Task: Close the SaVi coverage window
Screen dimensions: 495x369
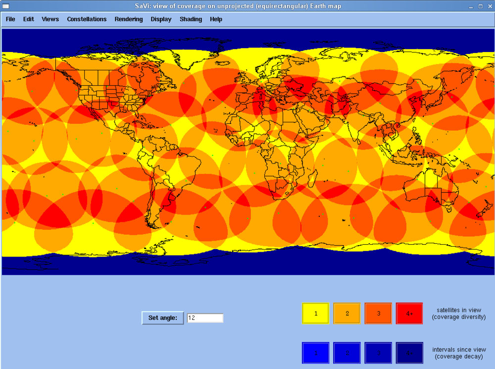Action: pos(490,6)
